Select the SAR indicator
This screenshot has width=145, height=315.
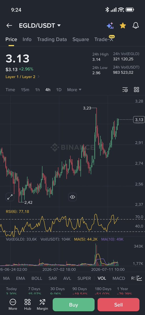(x=53, y=278)
